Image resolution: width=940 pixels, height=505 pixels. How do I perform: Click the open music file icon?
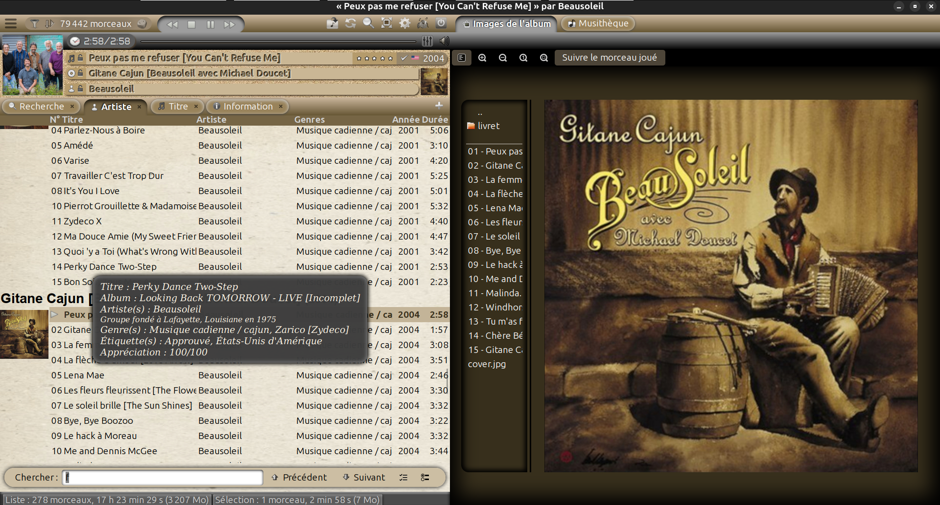pyautogui.click(x=332, y=23)
